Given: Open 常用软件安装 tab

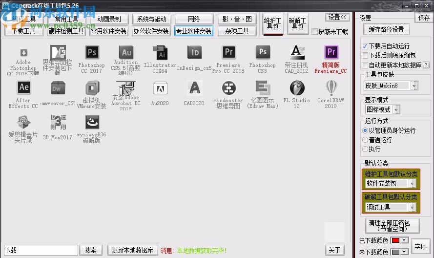Looking at the screenshot, I should [x=109, y=31].
